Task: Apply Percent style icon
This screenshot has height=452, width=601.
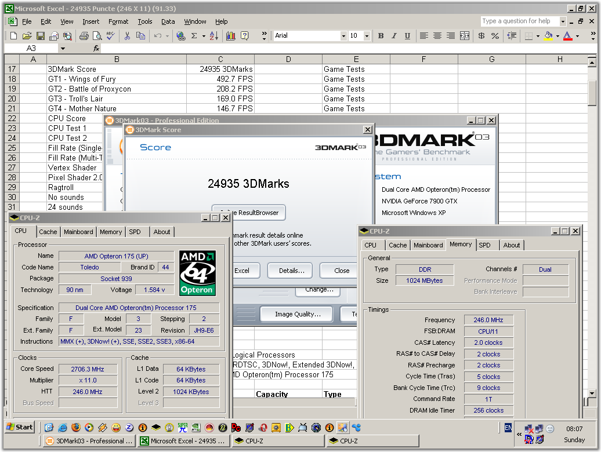Action: (495, 36)
